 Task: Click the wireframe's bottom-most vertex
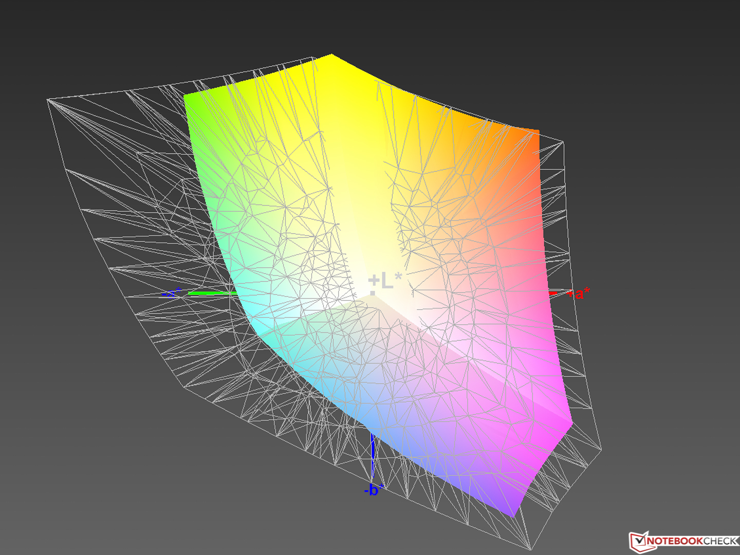coord(530,548)
